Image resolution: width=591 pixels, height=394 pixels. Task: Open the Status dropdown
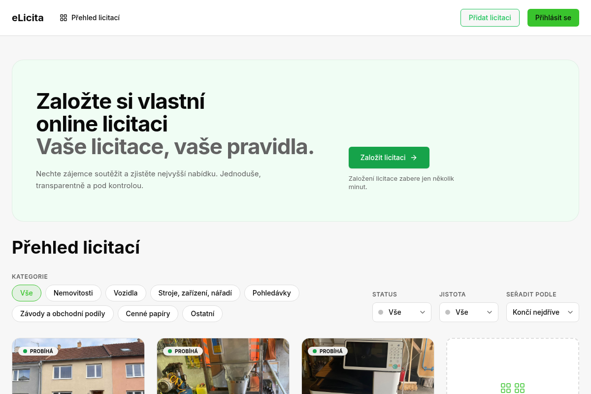tap(402, 312)
